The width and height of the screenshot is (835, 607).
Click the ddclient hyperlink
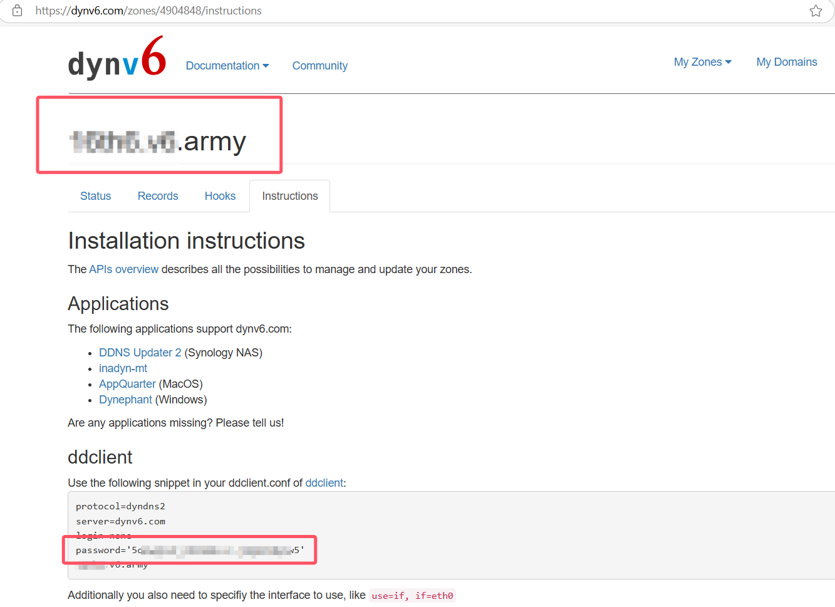[324, 483]
